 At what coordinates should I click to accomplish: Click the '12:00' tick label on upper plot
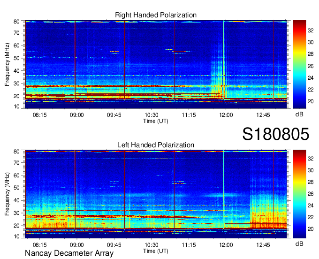[x=226, y=115]
